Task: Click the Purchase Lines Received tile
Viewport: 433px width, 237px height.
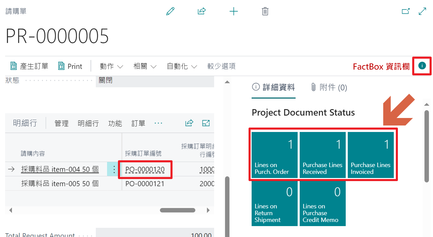Action: pyautogui.click(x=323, y=155)
